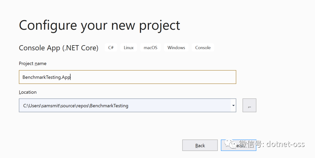Go back with the Back button
Image resolution: width=315 pixels, height=158 pixels.
(200, 145)
